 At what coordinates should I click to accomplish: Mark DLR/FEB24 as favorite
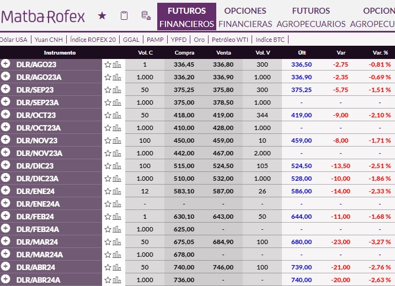(x=108, y=217)
